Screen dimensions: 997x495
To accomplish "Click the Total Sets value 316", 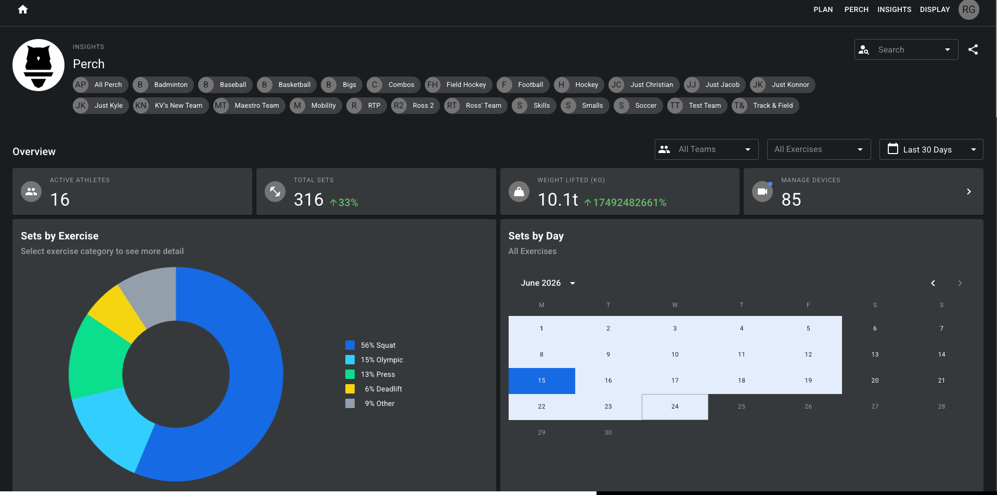I will pyautogui.click(x=308, y=199).
